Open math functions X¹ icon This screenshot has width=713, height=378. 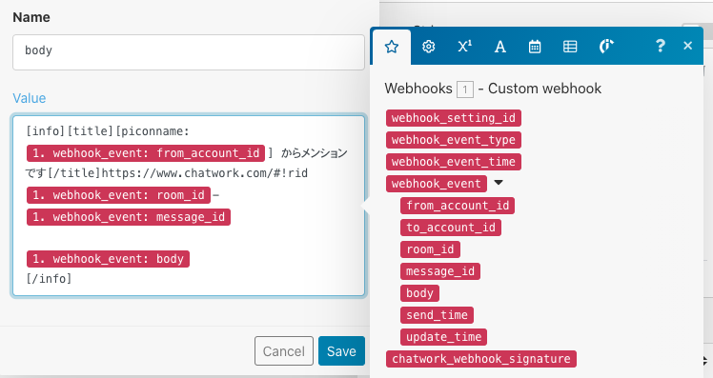464,47
